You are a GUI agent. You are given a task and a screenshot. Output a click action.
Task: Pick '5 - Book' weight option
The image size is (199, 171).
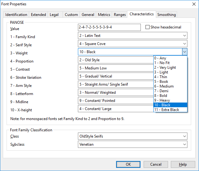(x=161, y=82)
